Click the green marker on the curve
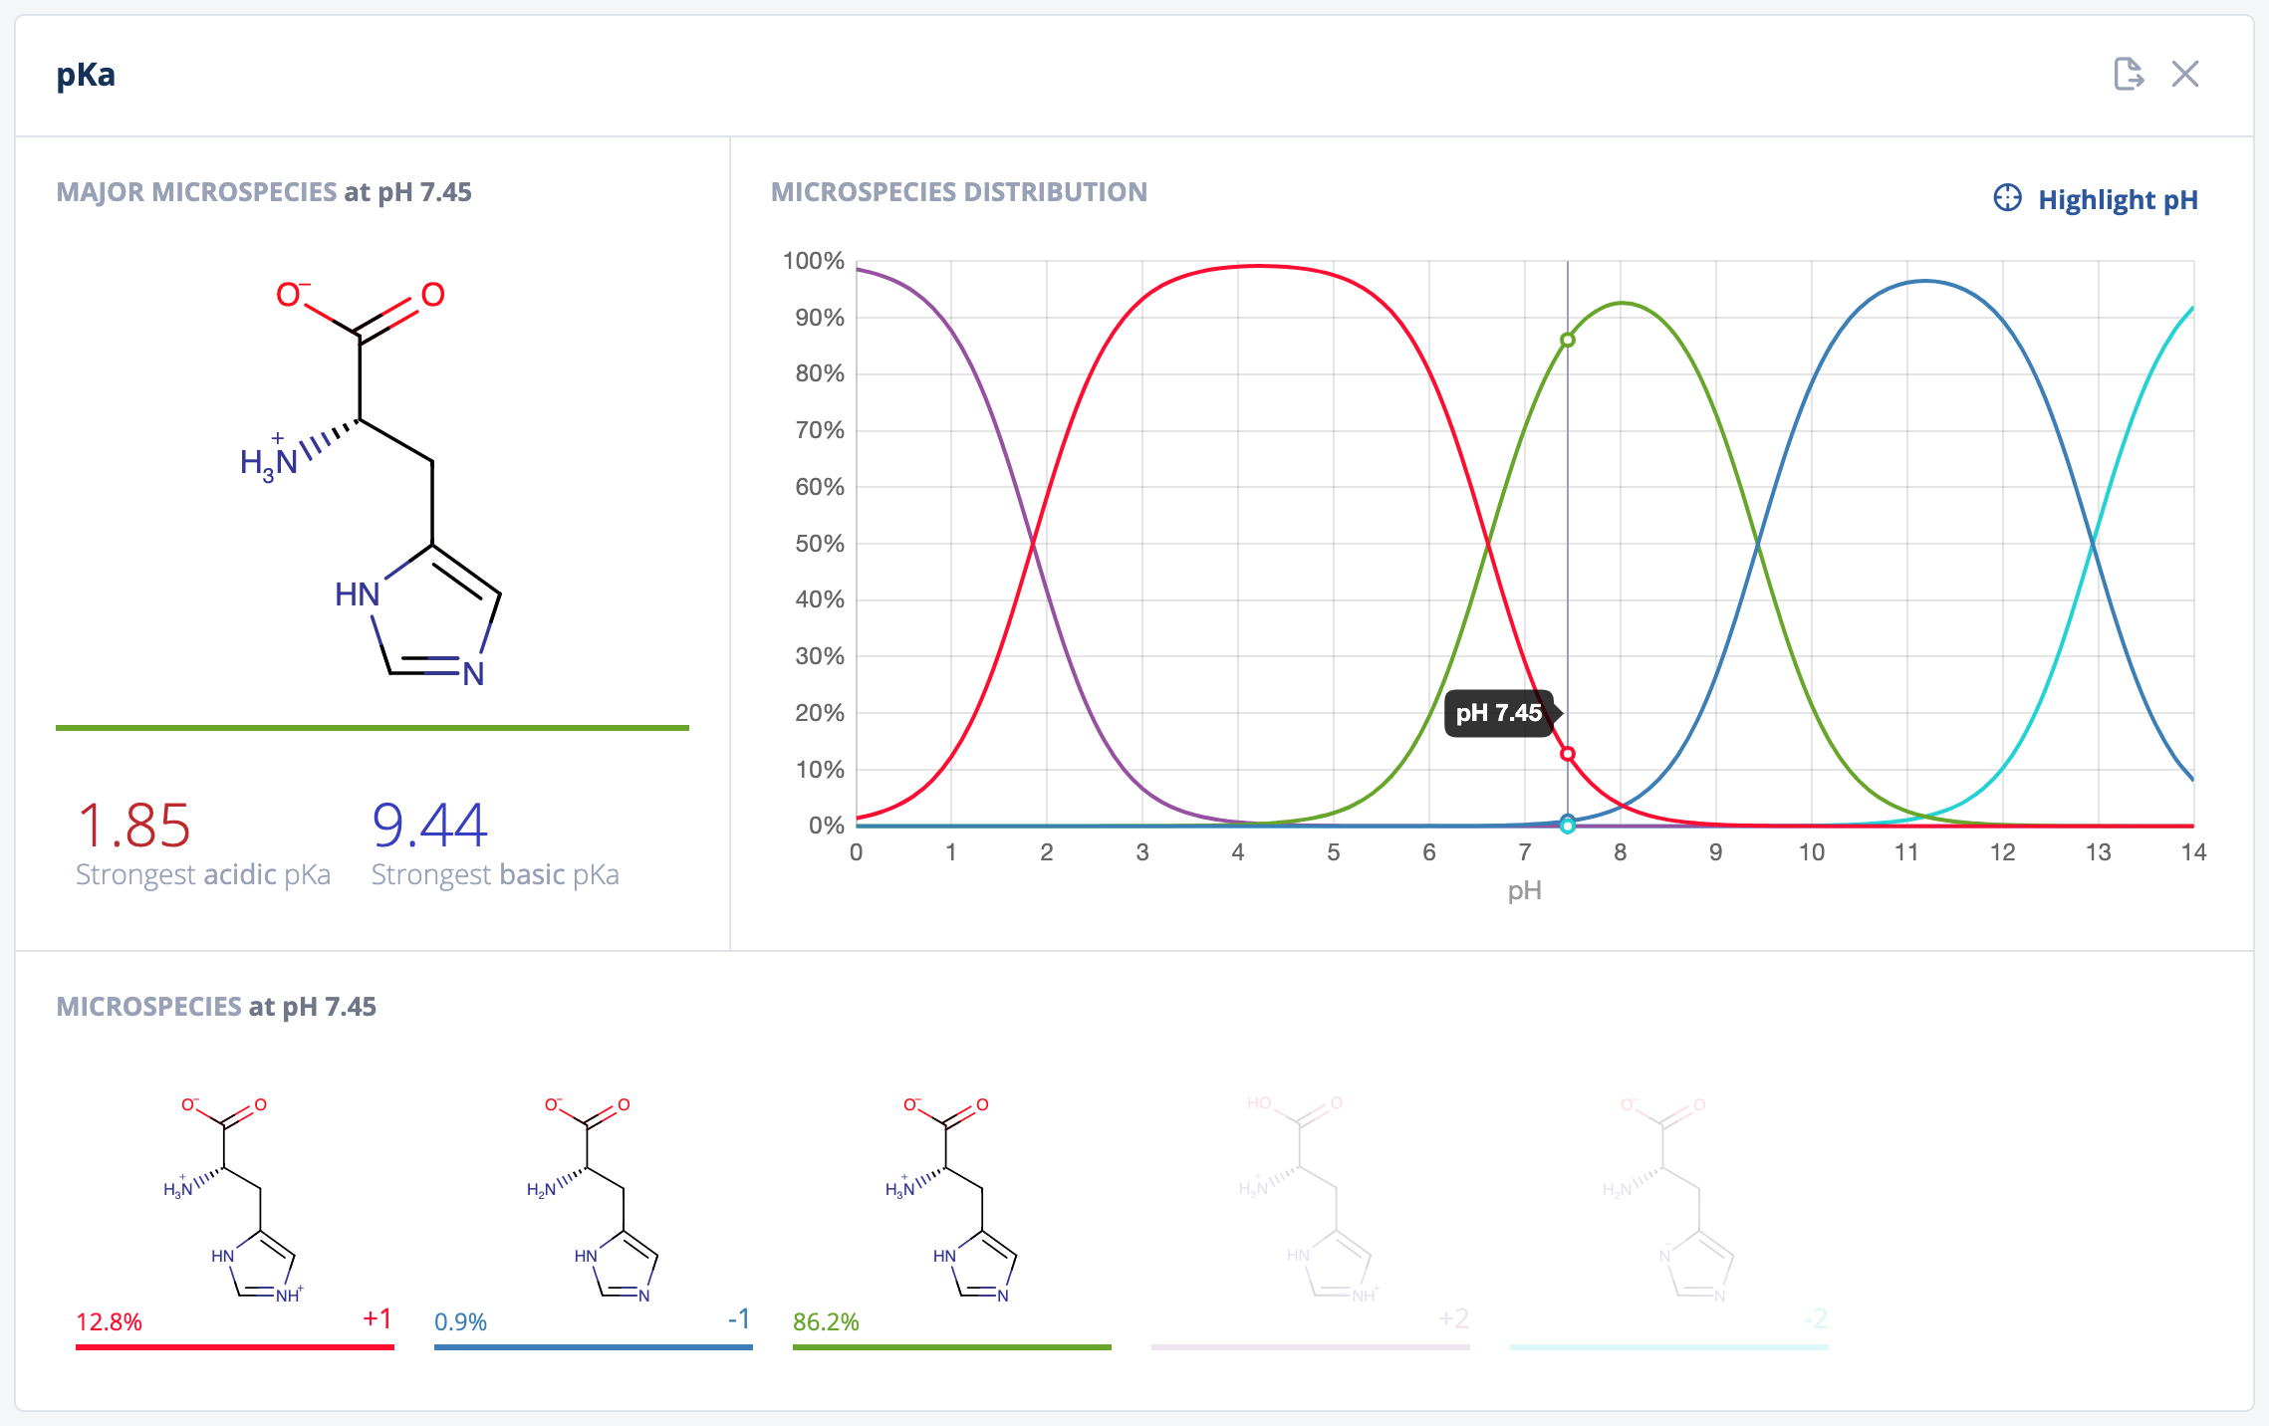Image resolution: width=2269 pixels, height=1426 pixels. (1567, 341)
